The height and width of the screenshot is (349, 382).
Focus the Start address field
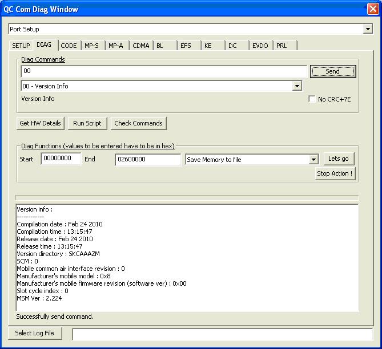pos(61,159)
